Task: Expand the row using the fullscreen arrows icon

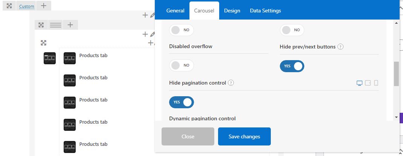Action: [41, 25]
